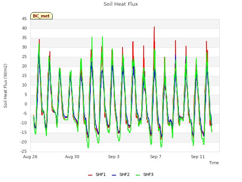242x182 pixels.
Task: Click the 15 y-axis tick label
Action: [24, 76]
